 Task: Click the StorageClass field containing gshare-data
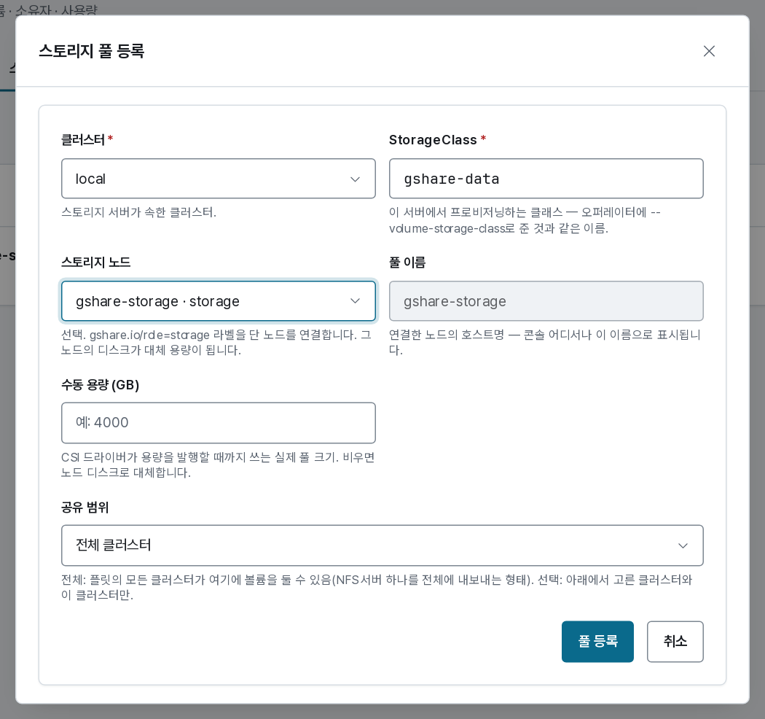546,179
